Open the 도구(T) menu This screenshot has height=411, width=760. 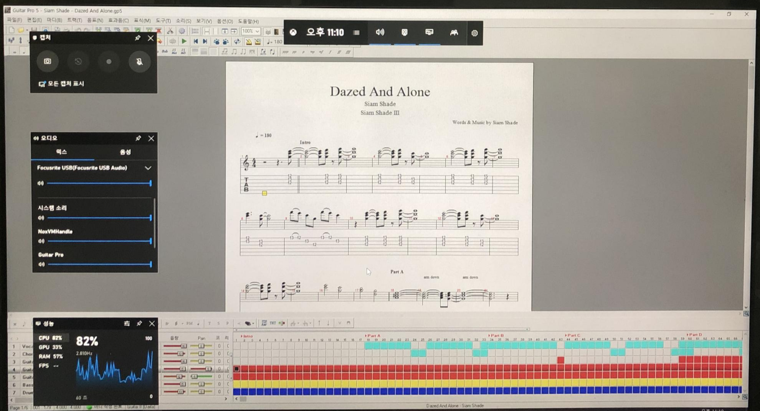coord(163,21)
